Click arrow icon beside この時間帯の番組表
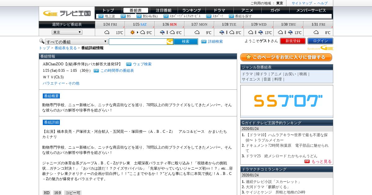The height and width of the screenshot is (195, 372). click(x=96, y=71)
